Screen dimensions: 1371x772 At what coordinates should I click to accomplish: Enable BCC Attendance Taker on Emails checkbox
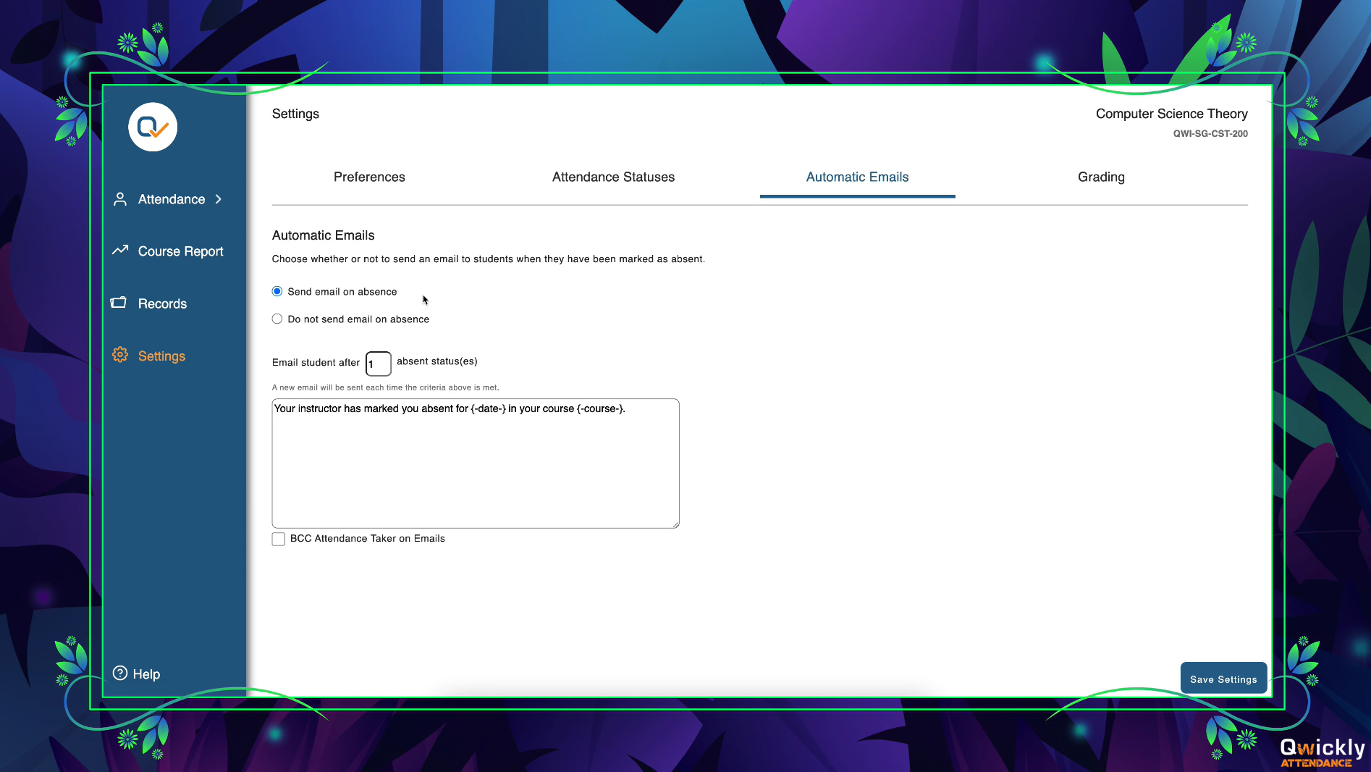(279, 539)
